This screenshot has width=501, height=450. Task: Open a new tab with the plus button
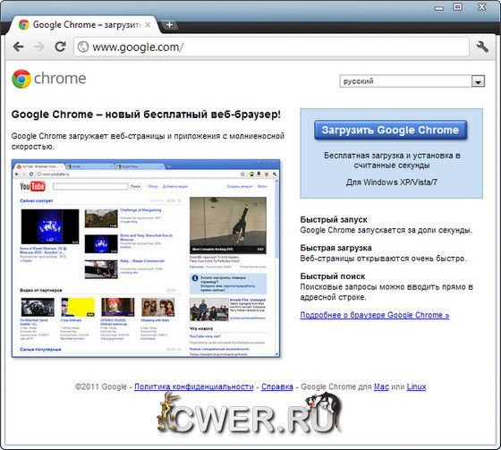(169, 25)
